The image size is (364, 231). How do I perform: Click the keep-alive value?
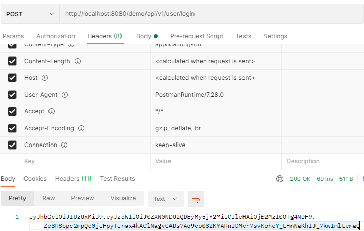[170, 145]
